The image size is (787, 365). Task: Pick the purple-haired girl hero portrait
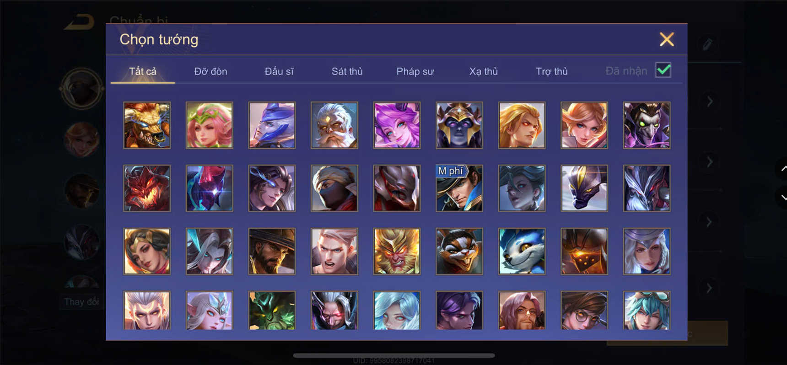point(397,125)
